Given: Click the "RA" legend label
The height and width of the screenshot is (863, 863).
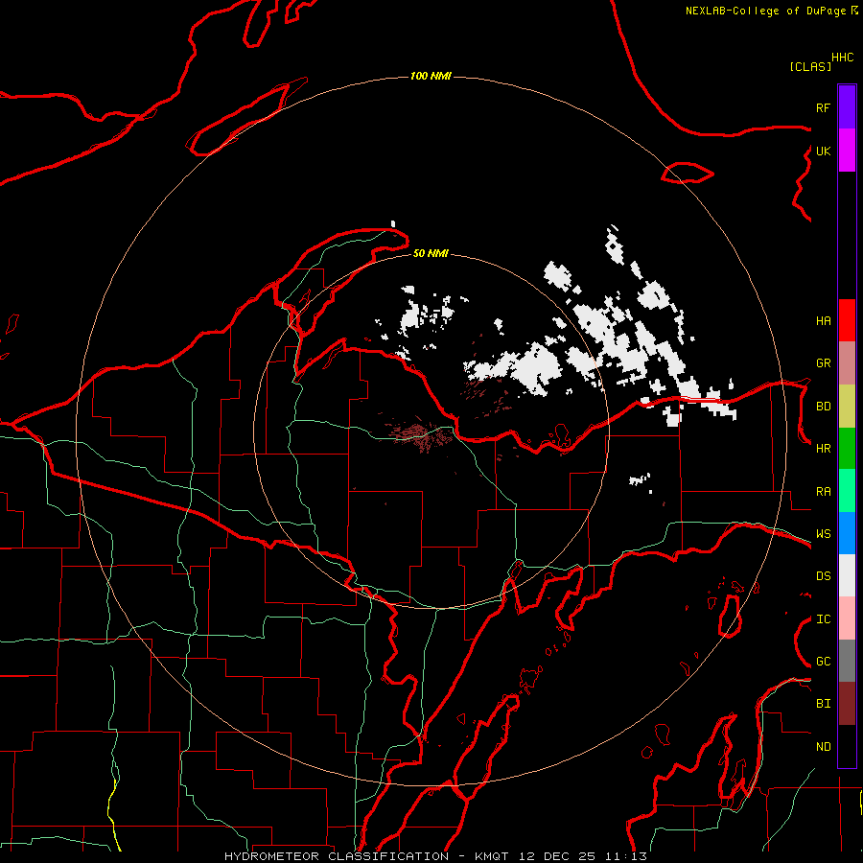Looking at the screenshot, I should pyautogui.click(x=823, y=492).
